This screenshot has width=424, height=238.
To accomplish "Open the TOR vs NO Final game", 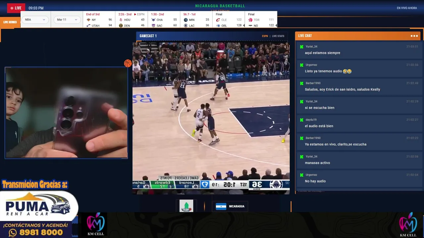I will pos(261,20).
